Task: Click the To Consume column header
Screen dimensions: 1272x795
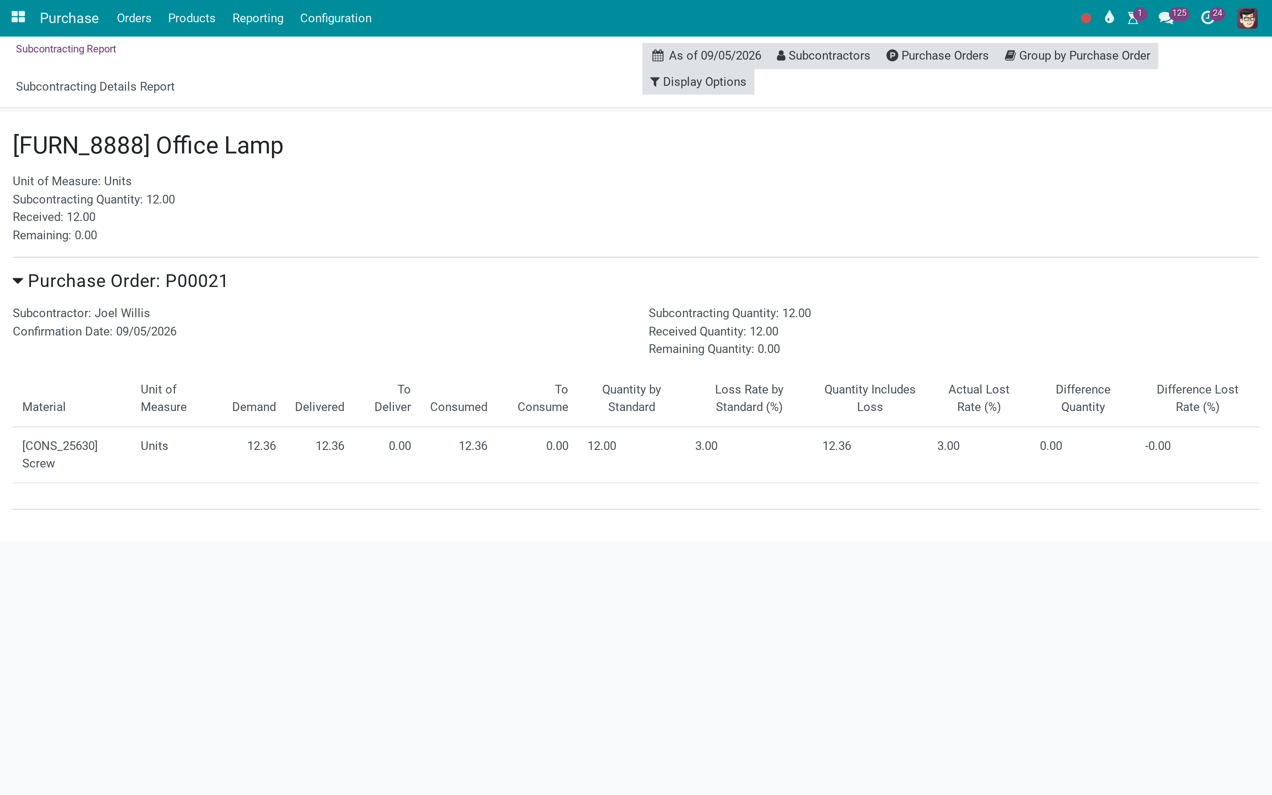Action: 543,398
